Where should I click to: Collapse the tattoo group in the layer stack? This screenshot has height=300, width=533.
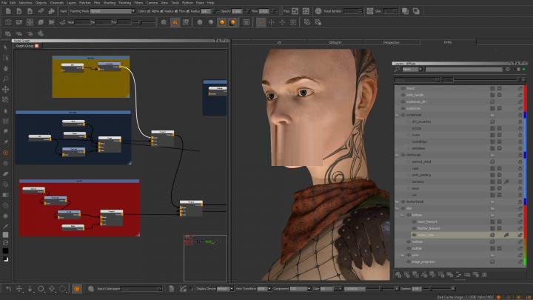(x=403, y=215)
